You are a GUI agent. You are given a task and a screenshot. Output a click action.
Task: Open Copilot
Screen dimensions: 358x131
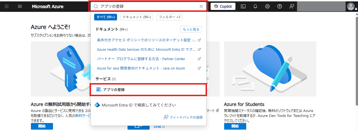click(x=223, y=6)
